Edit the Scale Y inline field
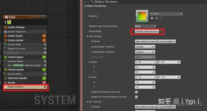The image size is (207, 111). pyautogui.click(x=169, y=77)
